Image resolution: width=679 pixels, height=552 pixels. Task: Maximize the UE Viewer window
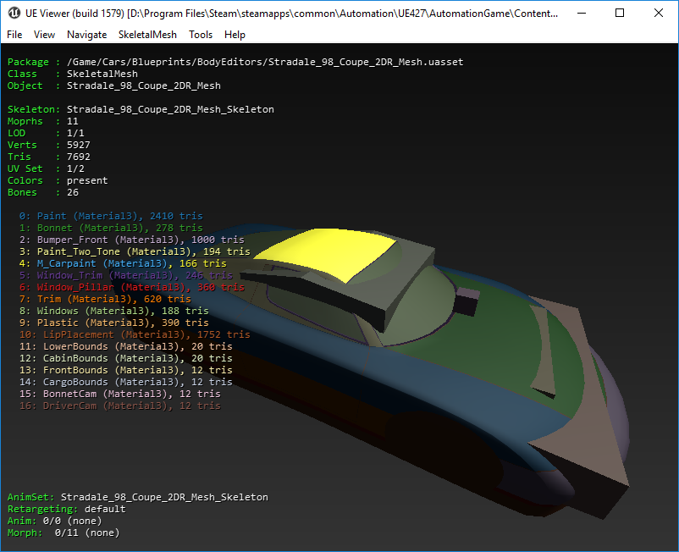tap(619, 14)
